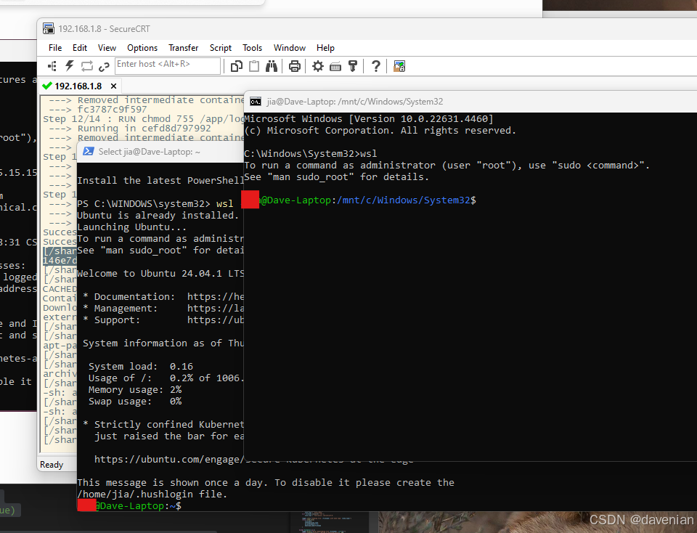Viewport: 697px width, 533px height.
Task: Click the Reconnect arrows icon in SecureCRT
Action: pos(86,66)
